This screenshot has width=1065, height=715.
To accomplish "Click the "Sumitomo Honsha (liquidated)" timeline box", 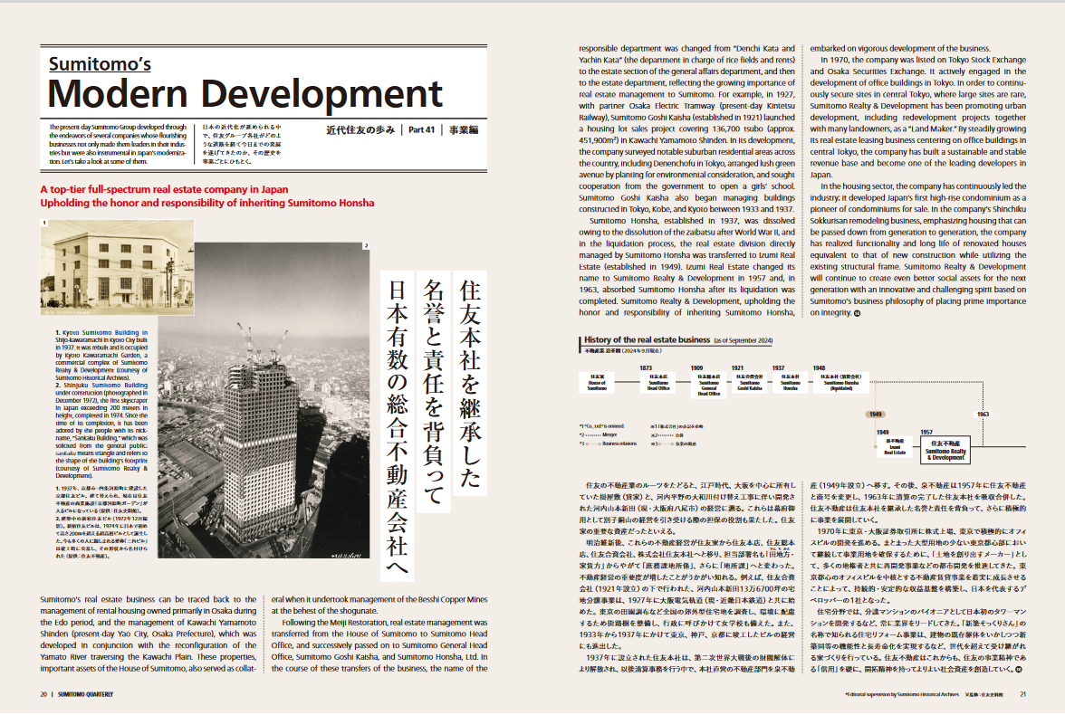I will click(840, 382).
